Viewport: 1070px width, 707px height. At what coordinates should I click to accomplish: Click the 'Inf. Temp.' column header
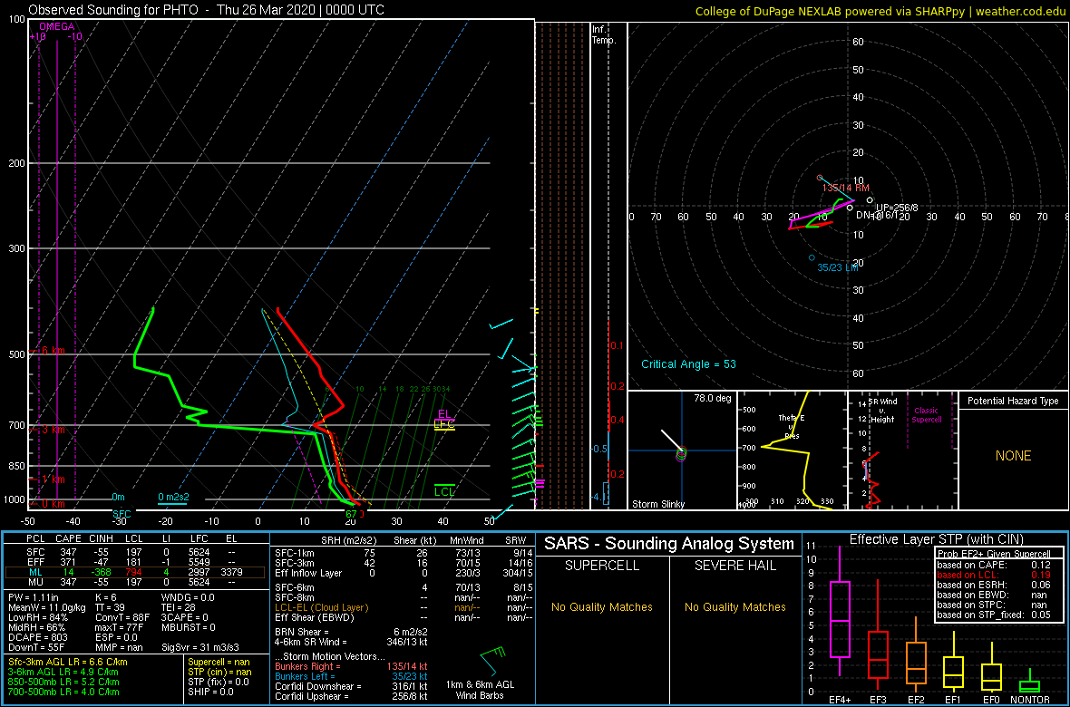point(604,34)
